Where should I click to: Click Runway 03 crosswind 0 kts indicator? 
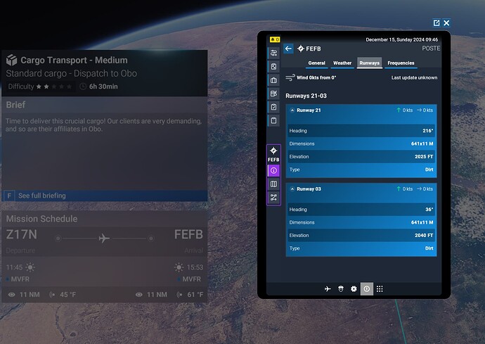pyautogui.click(x=425, y=189)
